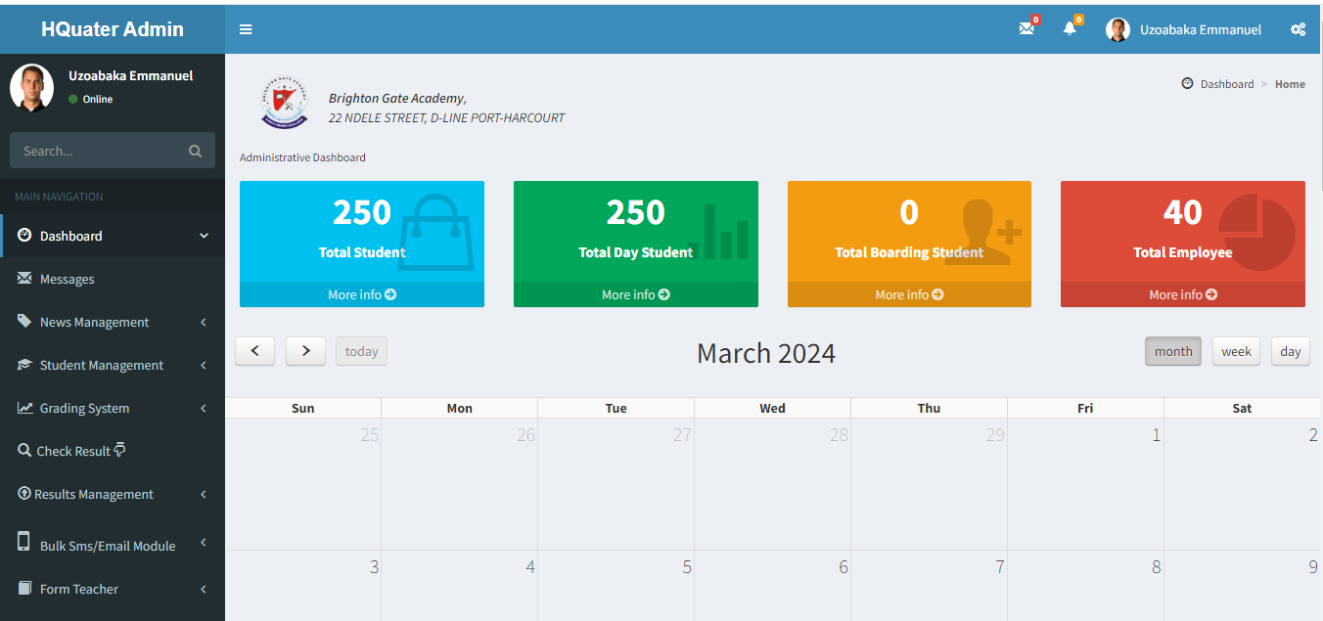Switch calendar to day view

click(x=1290, y=351)
